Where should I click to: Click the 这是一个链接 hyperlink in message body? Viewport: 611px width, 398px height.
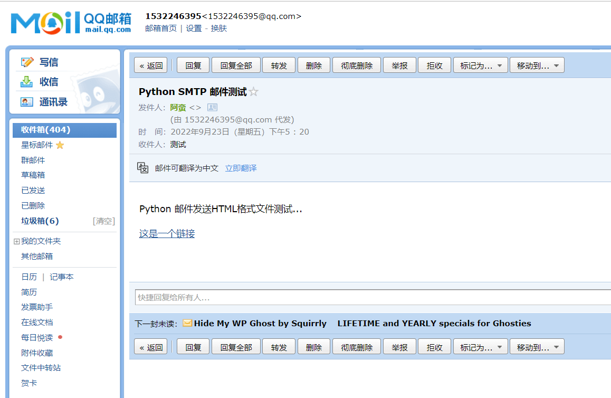click(x=167, y=233)
